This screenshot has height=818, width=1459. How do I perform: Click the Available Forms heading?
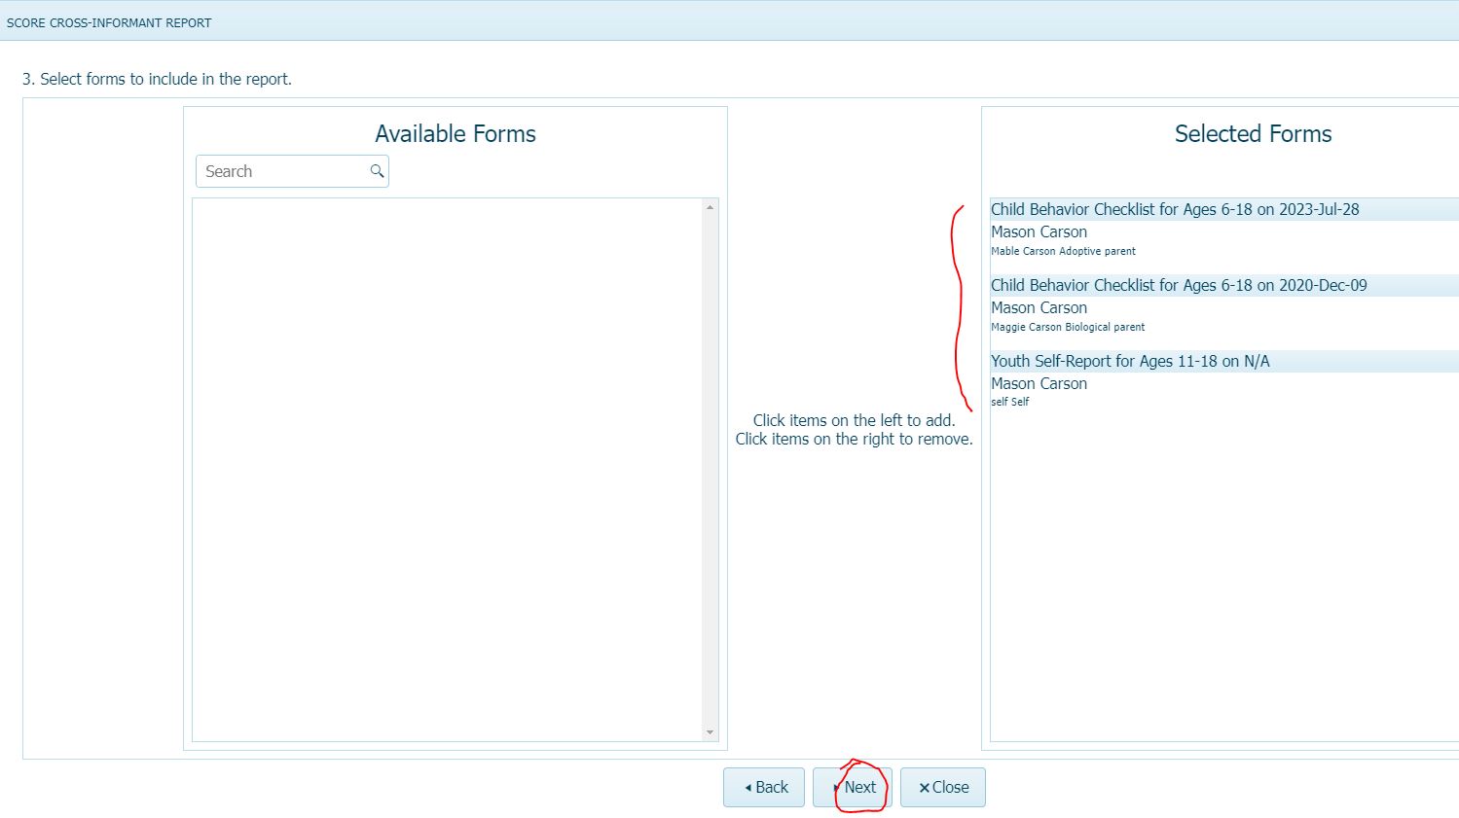coord(455,134)
